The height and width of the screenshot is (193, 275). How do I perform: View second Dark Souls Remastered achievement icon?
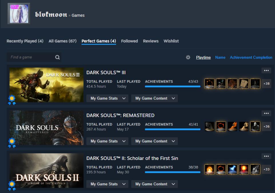pyautogui.click(x=221, y=126)
